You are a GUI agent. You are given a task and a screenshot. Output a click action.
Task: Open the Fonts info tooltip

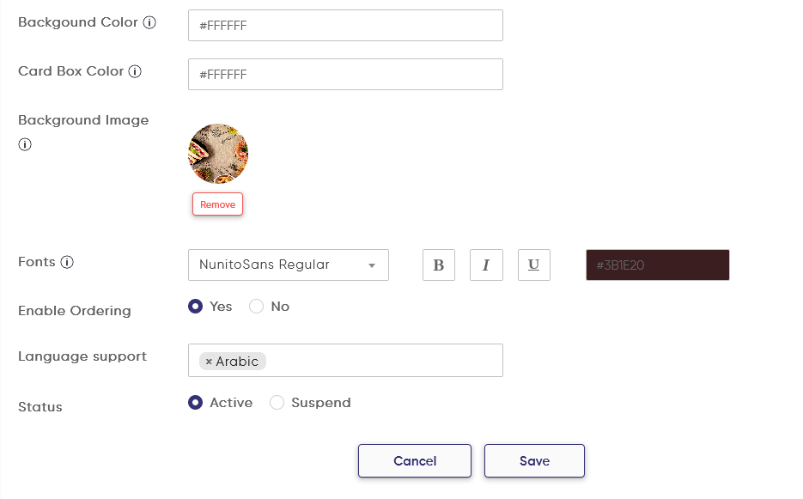(68, 262)
